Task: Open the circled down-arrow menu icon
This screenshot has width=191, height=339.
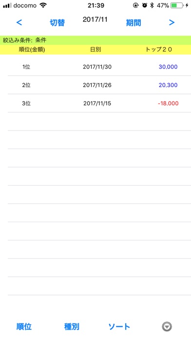Action: (x=167, y=326)
